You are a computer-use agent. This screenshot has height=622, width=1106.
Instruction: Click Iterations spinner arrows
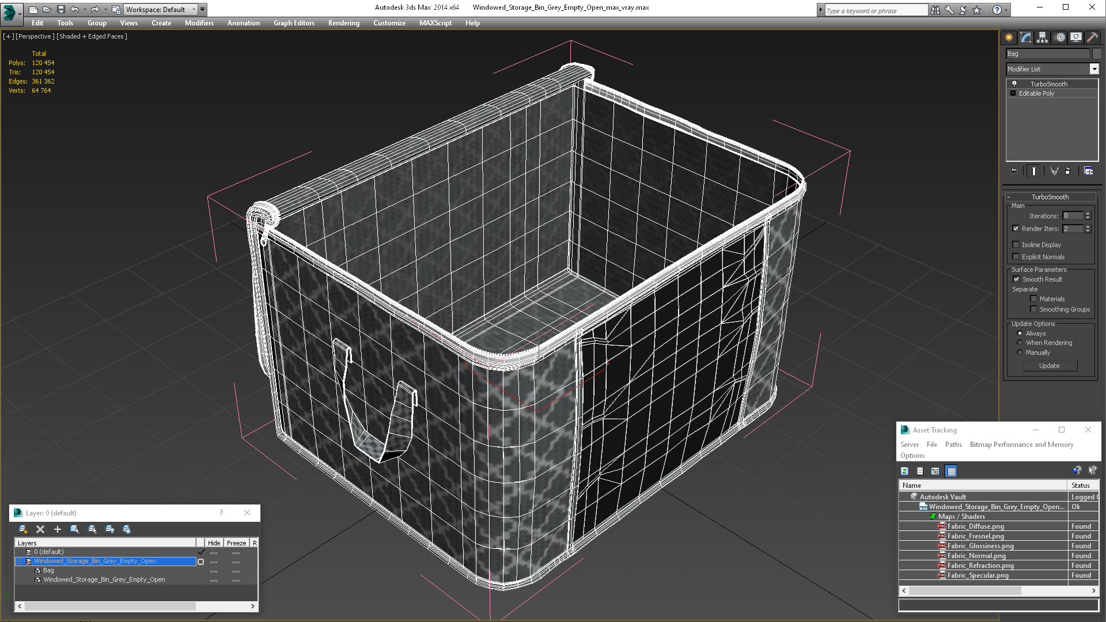click(1088, 216)
